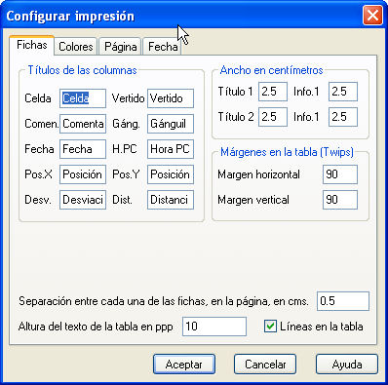Focus the Celda column title field
388x385 pixels.
pos(83,98)
